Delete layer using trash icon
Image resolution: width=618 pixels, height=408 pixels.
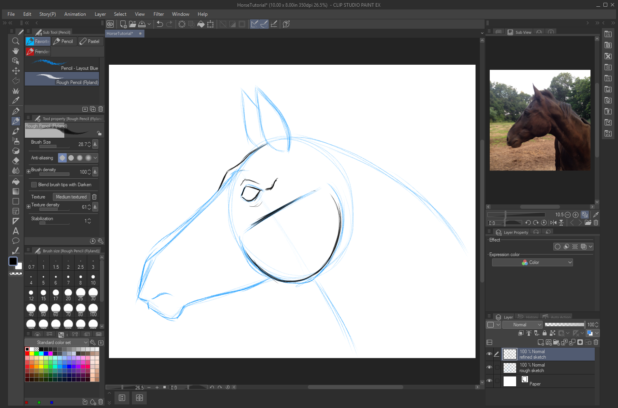click(x=596, y=342)
